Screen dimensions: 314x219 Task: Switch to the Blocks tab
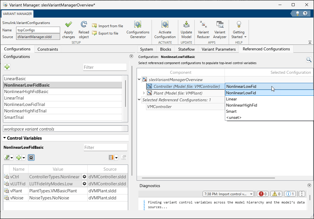point(165,49)
